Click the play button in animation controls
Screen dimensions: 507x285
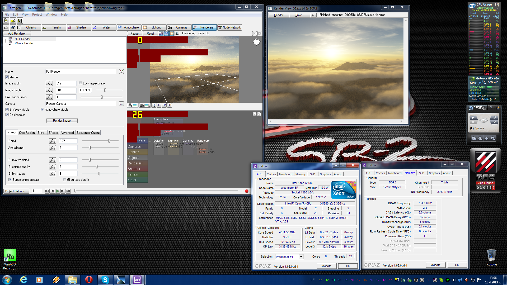point(57,191)
